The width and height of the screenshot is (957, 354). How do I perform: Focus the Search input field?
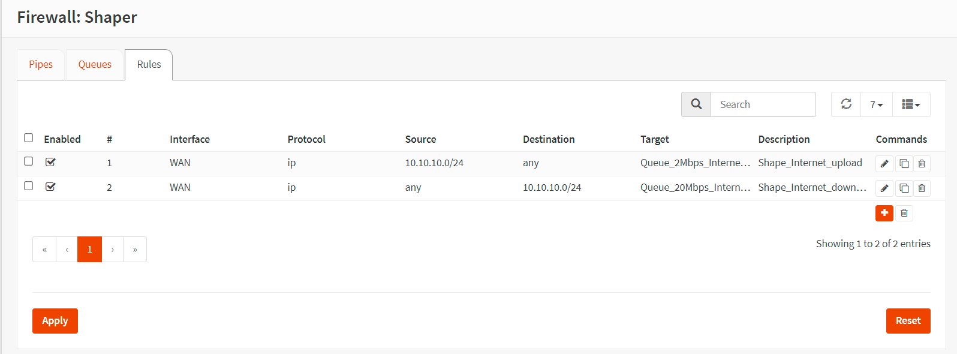point(763,104)
